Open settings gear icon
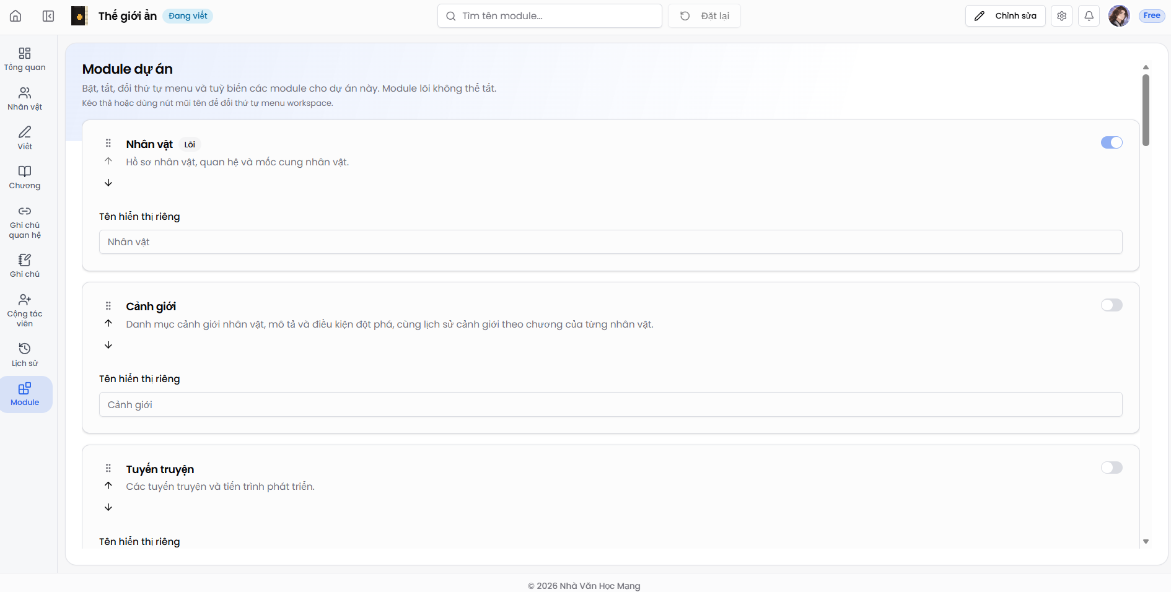The height and width of the screenshot is (592, 1171). 1062,16
